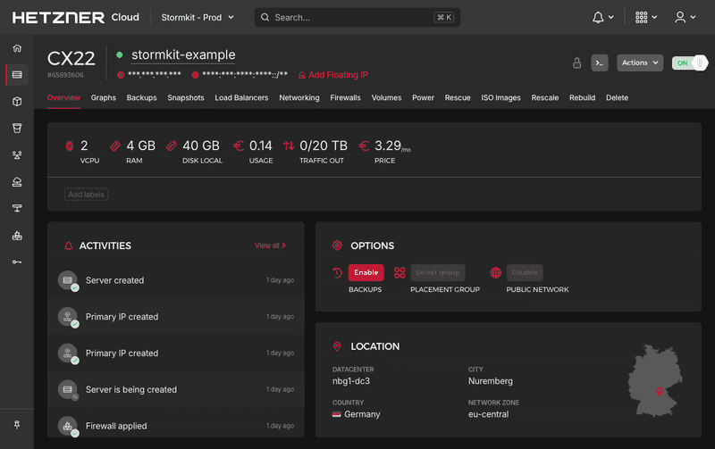The image size is (715, 449).
Task: Open the home dashboard sidebar icon
Action: pos(17,48)
